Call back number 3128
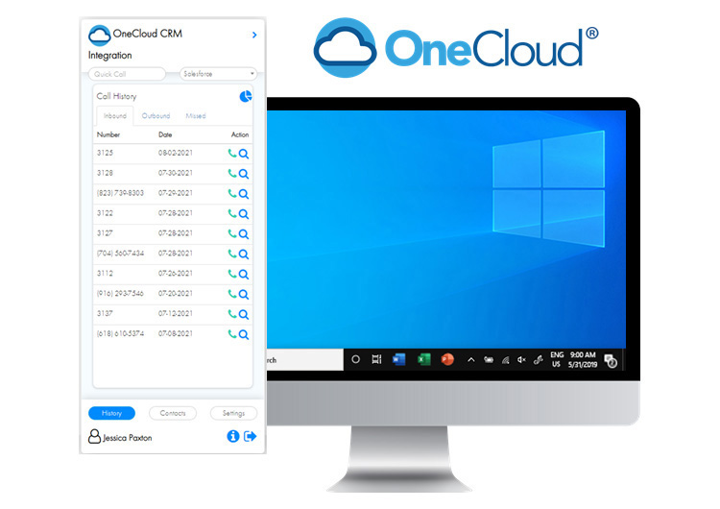Viewport: 720px width, 509px height. click(232, 173)
